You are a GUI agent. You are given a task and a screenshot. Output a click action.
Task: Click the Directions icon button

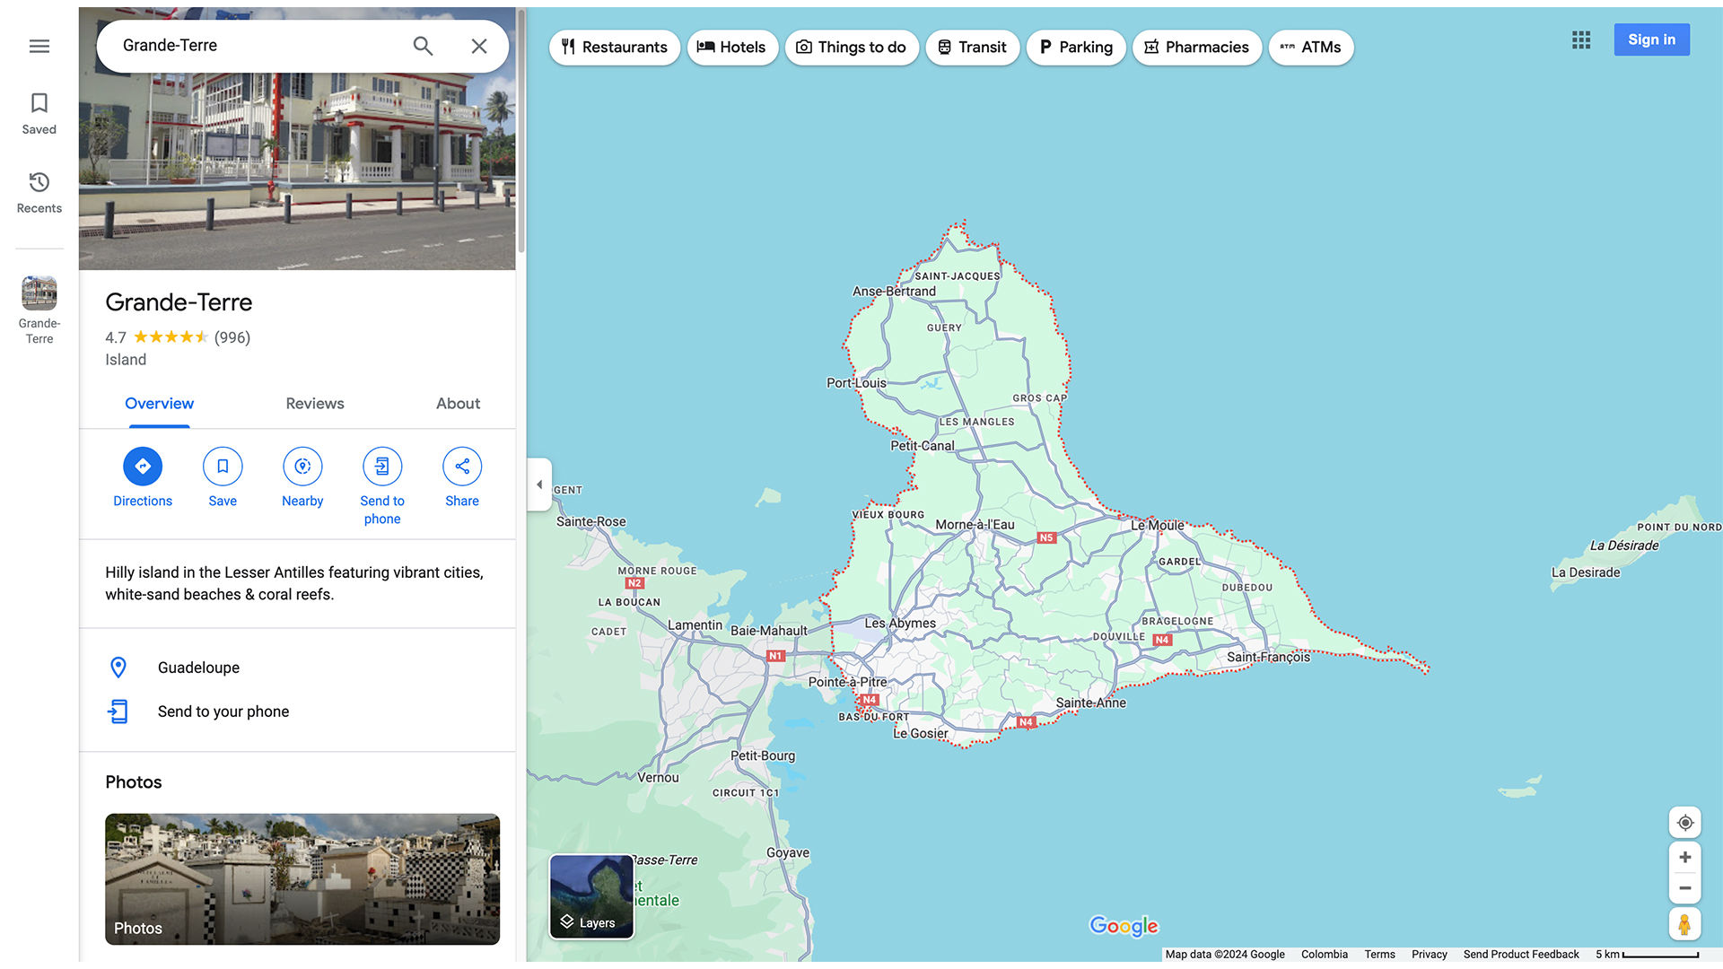click(x=143, y=467)
